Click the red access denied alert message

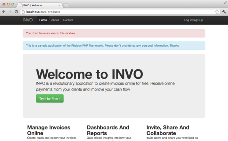[114, 33]
